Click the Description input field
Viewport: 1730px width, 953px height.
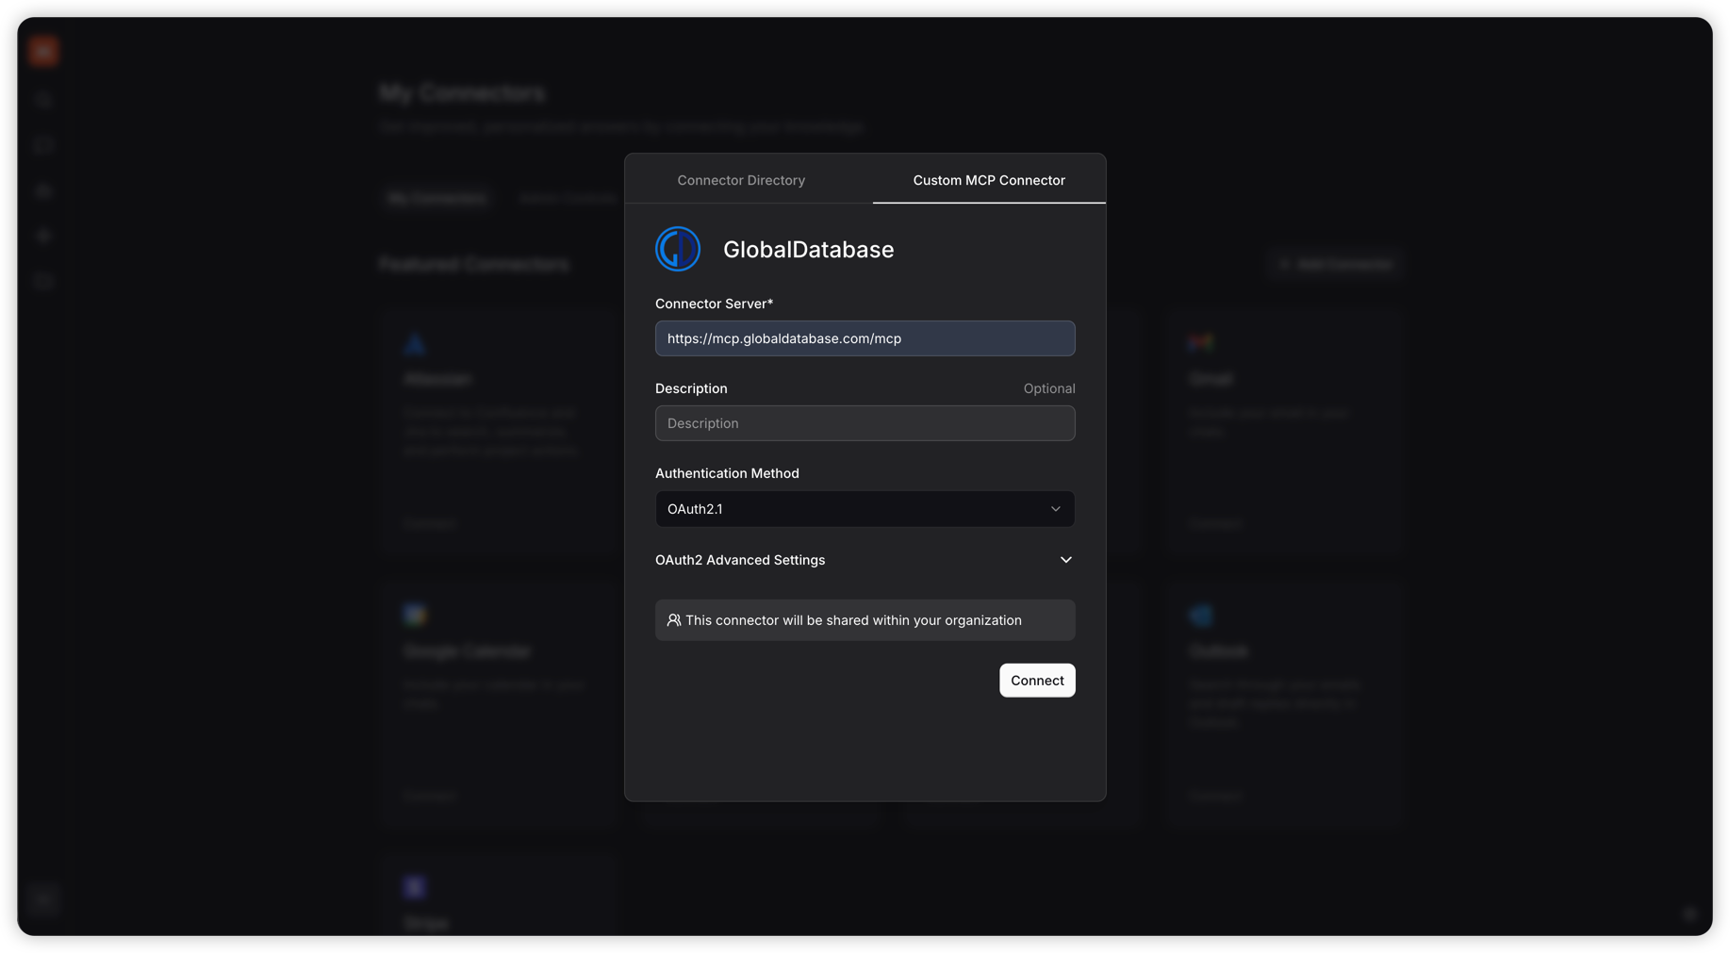pos(865,423)
